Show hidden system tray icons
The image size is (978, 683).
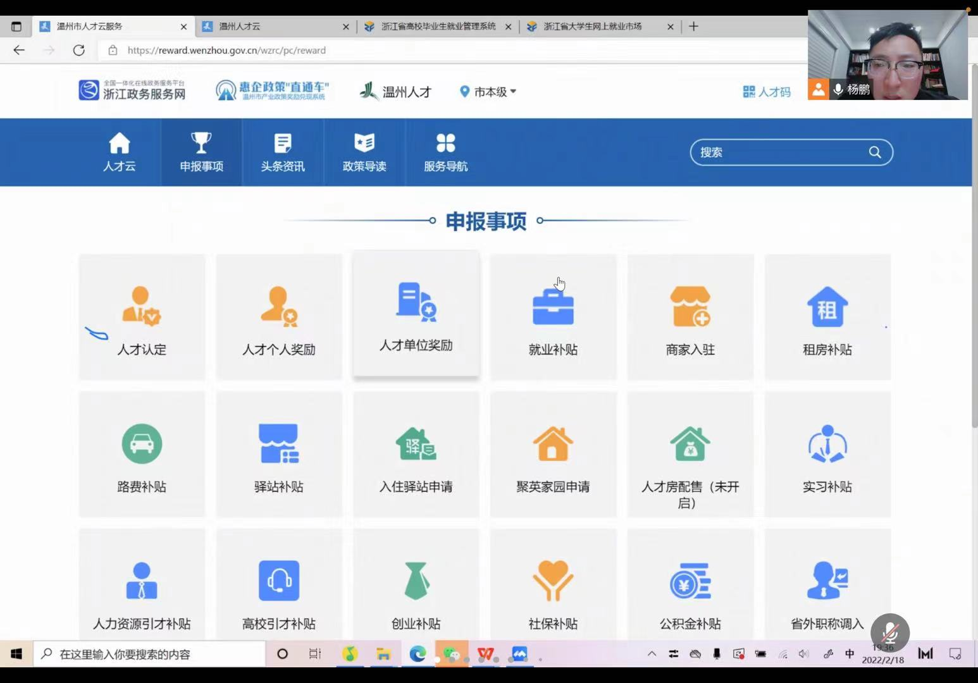(x=652, y=654)
